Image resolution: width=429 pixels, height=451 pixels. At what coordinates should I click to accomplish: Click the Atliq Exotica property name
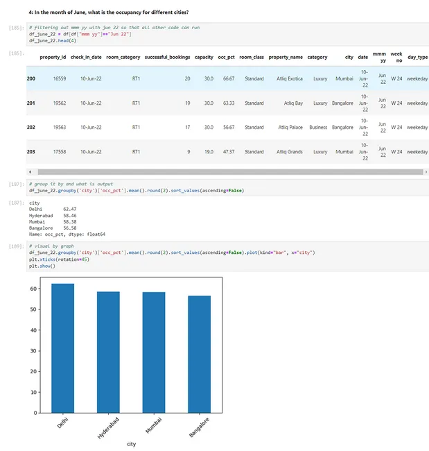[290, 78]
